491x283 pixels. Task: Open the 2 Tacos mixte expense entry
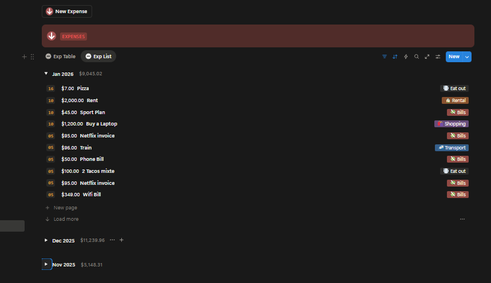point(98,171)
